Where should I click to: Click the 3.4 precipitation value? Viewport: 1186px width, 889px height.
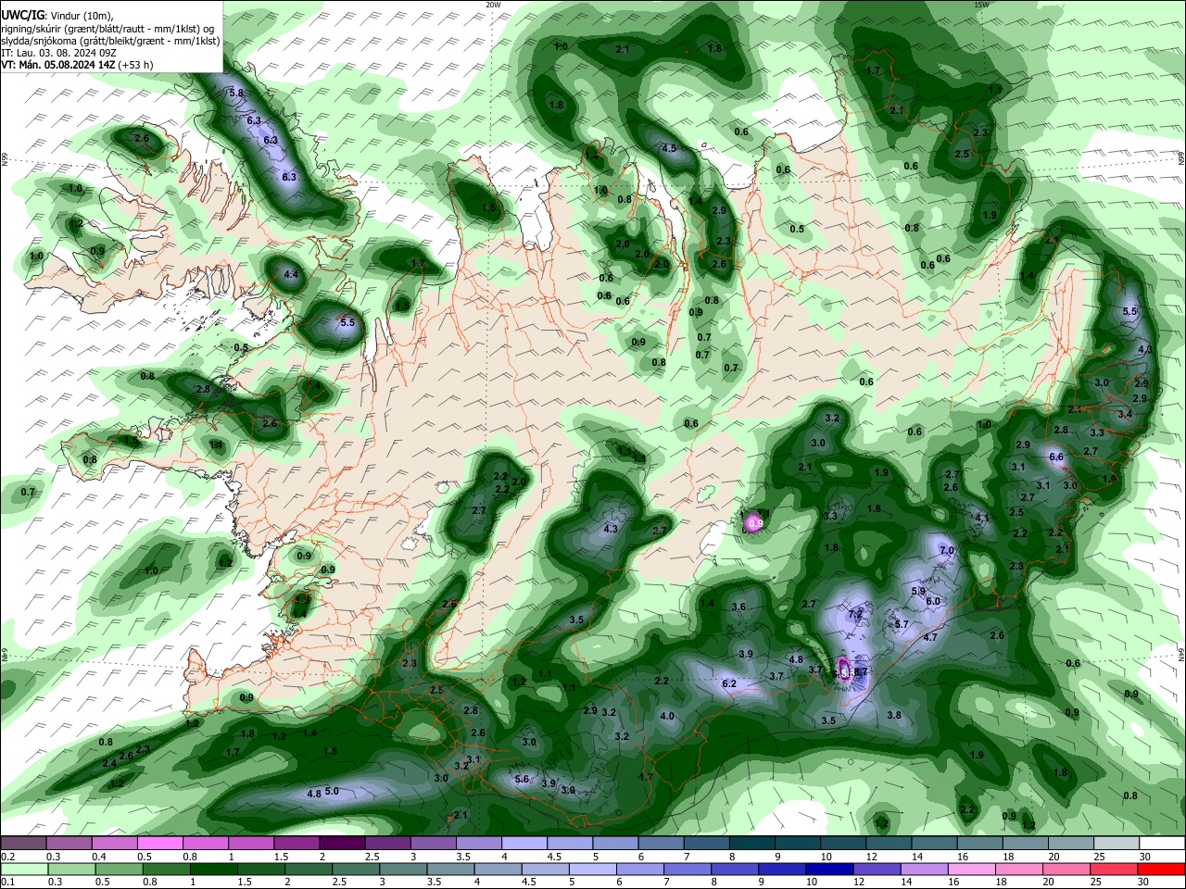[1125, 414]
